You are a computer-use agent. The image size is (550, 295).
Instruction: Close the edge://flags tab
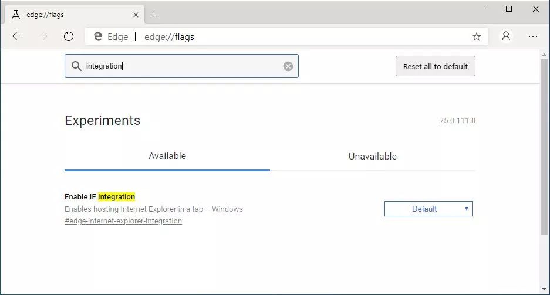point(136,15)
